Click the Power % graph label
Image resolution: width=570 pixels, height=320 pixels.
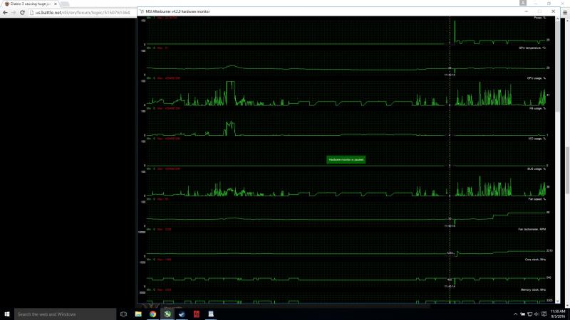click(x=539, y=17)
